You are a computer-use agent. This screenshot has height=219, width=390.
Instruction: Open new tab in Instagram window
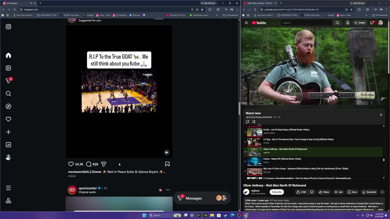coord(40,3)
